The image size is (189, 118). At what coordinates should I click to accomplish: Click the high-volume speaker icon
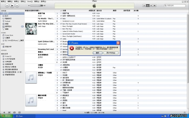coord(45,6)
